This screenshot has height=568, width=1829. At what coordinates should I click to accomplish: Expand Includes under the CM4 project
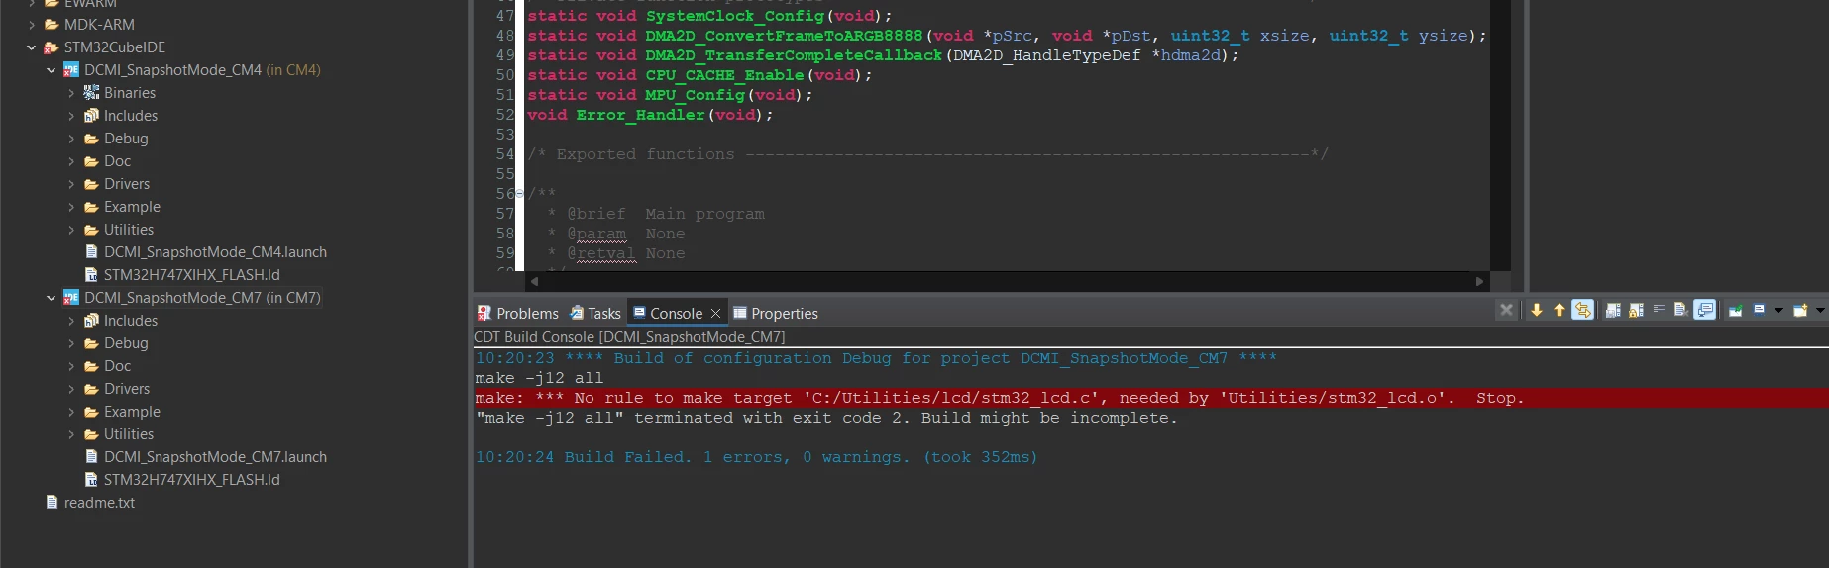(71, 115)
